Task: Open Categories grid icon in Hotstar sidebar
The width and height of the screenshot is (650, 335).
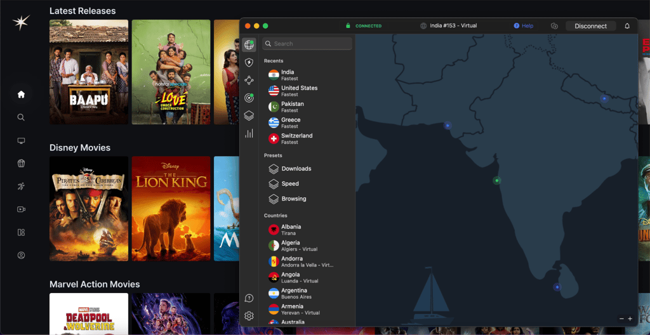Action: (21, 232)
